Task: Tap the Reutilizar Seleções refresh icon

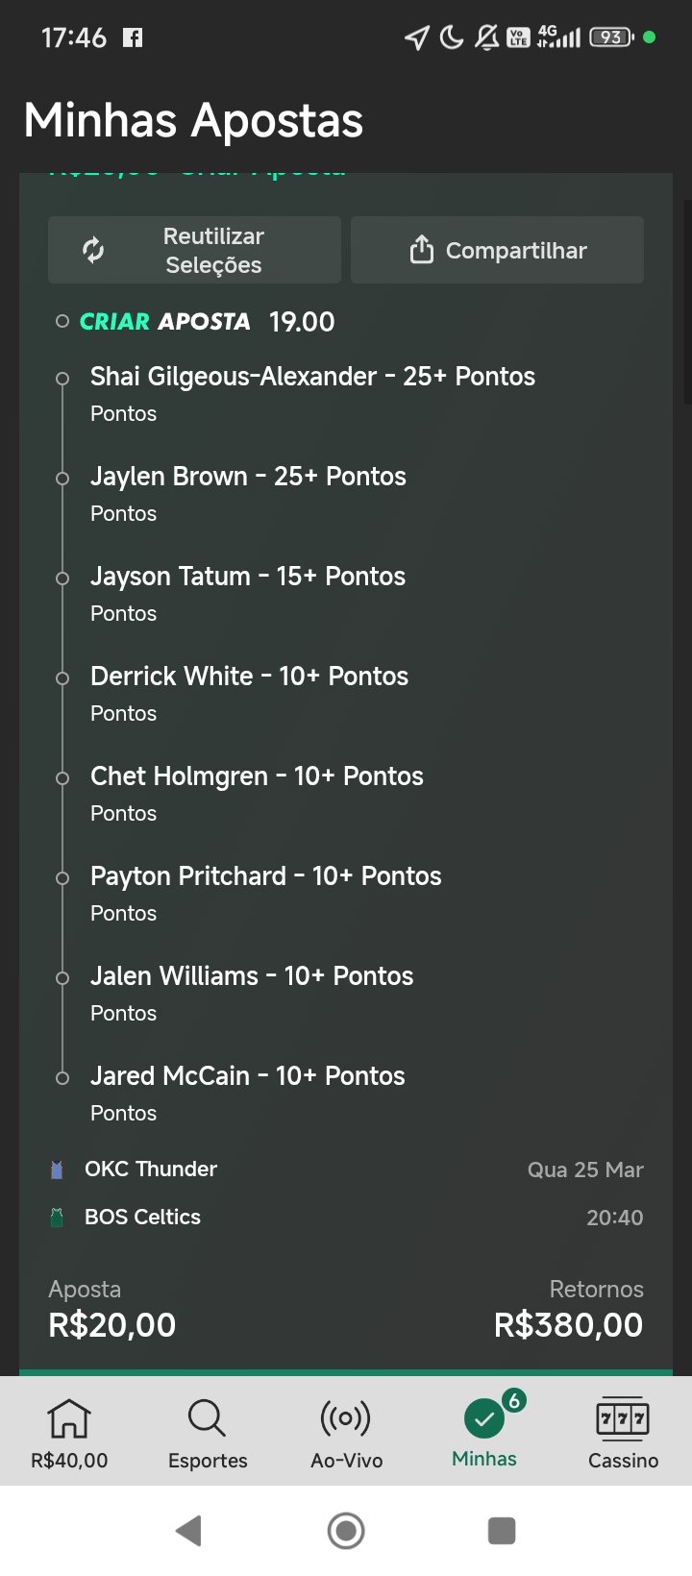Action: point(93,250)
